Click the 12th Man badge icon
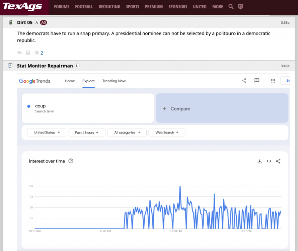 click(240, 7)
